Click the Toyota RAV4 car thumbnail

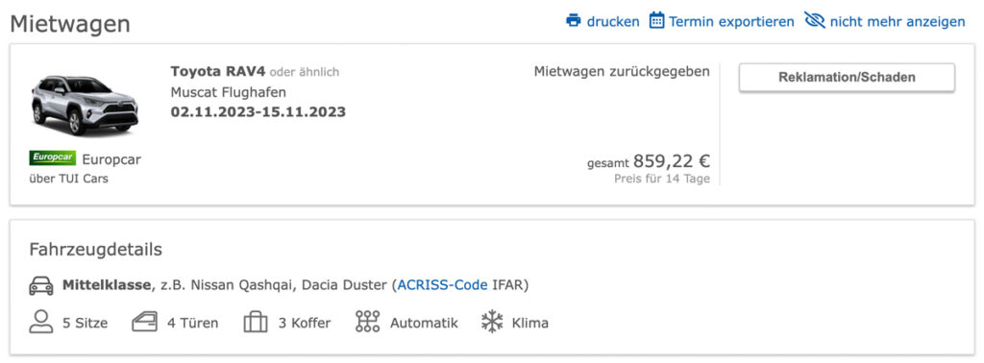85,104
